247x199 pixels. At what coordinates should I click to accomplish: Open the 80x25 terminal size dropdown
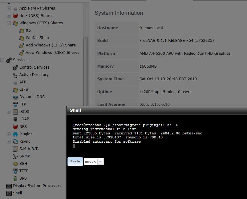point(100,162)
